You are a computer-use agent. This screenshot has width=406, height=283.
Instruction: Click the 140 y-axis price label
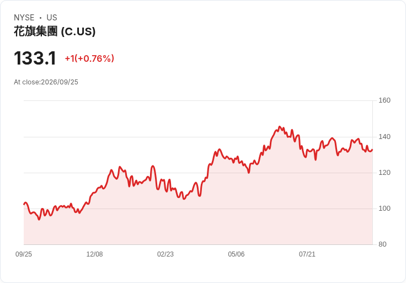click(384, 137)
